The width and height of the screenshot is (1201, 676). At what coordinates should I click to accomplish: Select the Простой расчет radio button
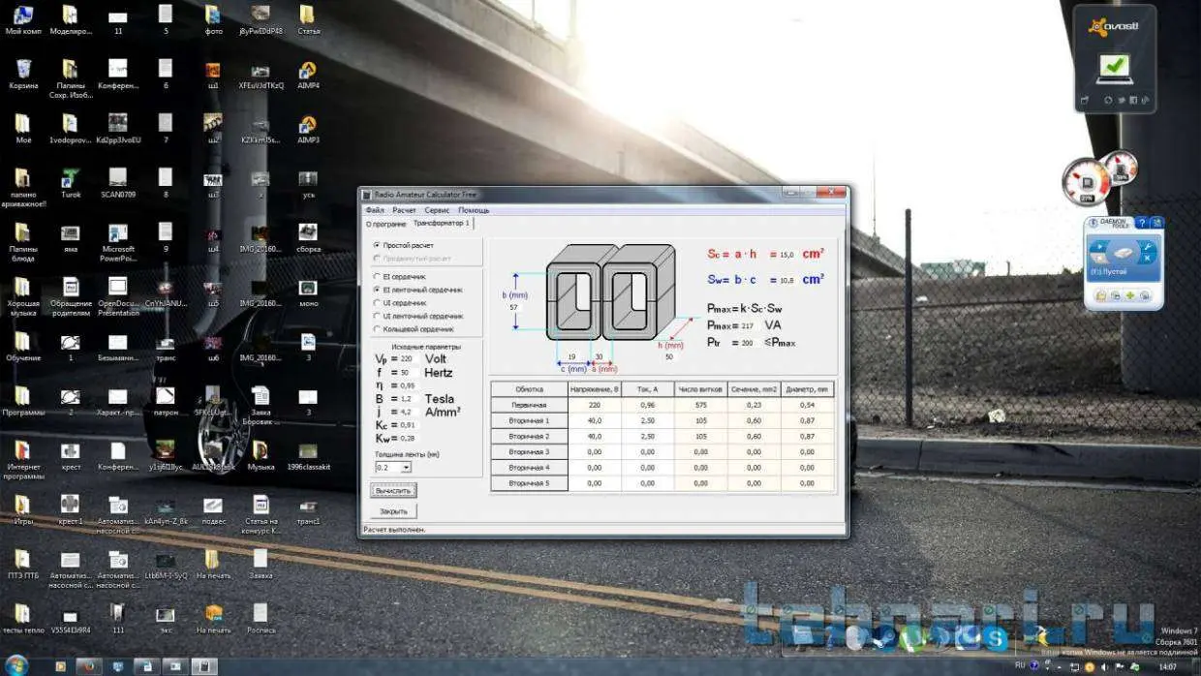pos(377,245)
